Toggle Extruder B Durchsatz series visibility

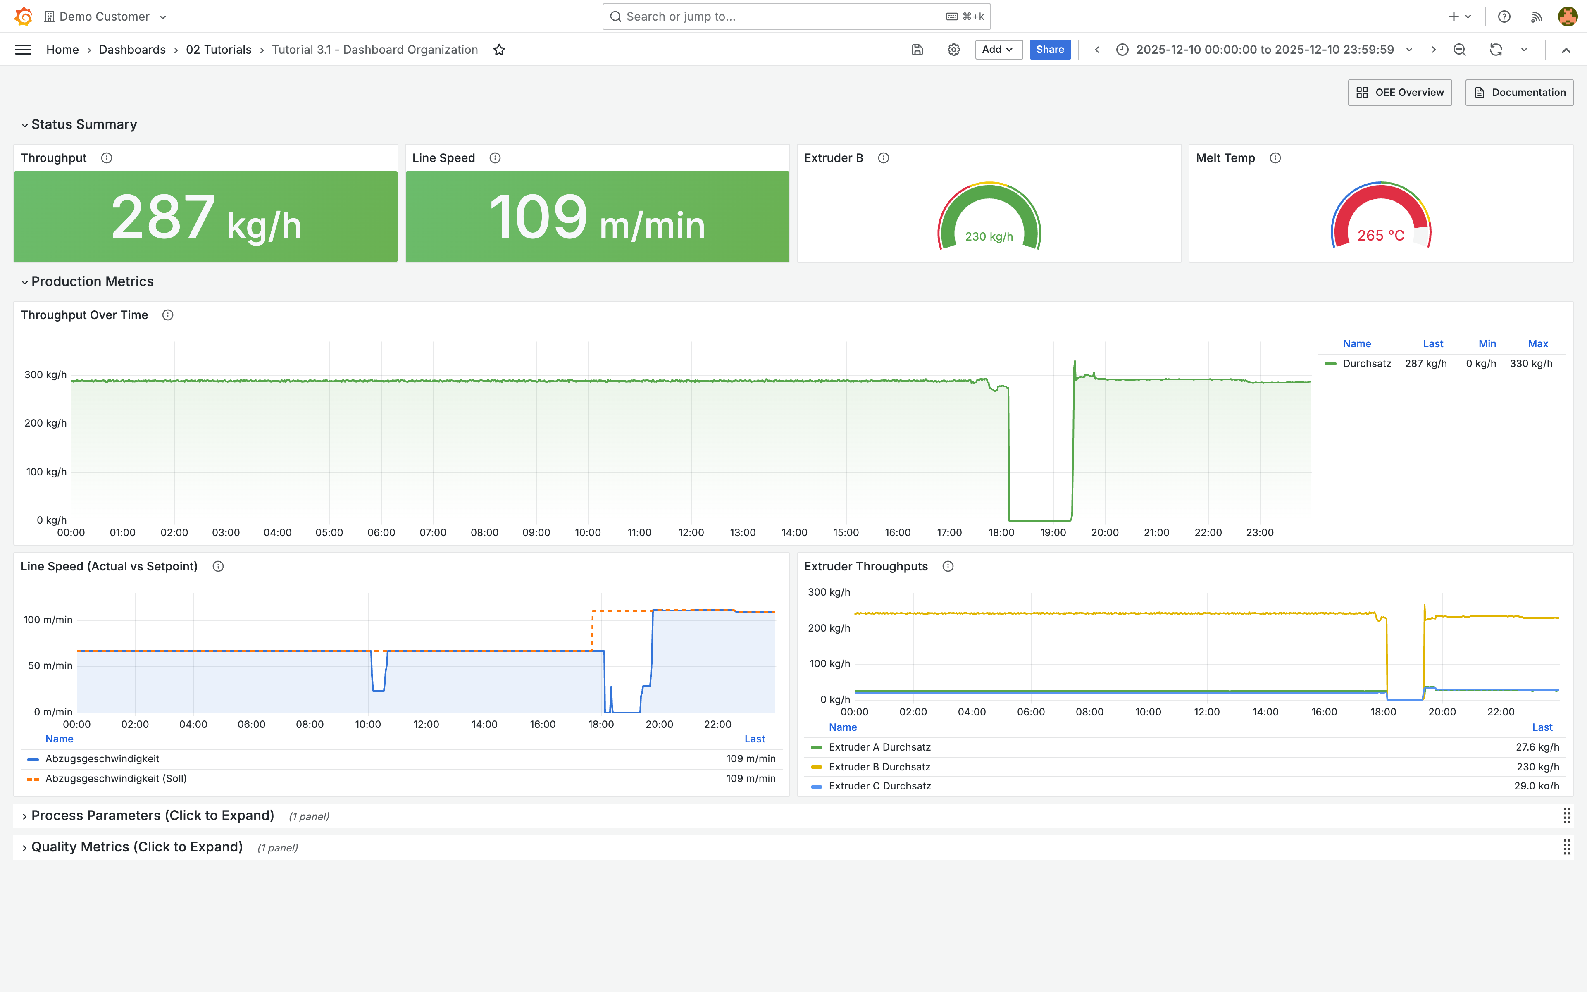pyautogui.click(x=879, y=766)
